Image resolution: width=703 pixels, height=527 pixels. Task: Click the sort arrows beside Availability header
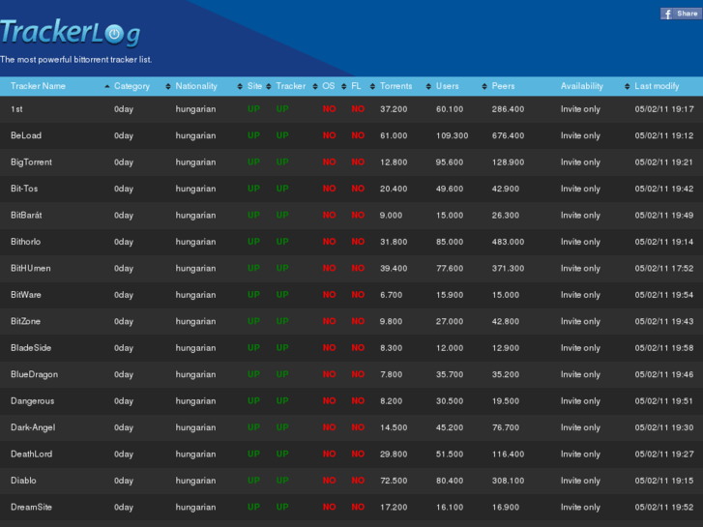pyautogui.click(x=628, y=86)
